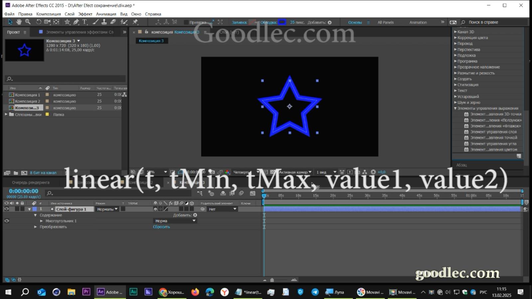Open the Эффект menu
The height and width of the screenshot is (299, 532).
[85, 14]
